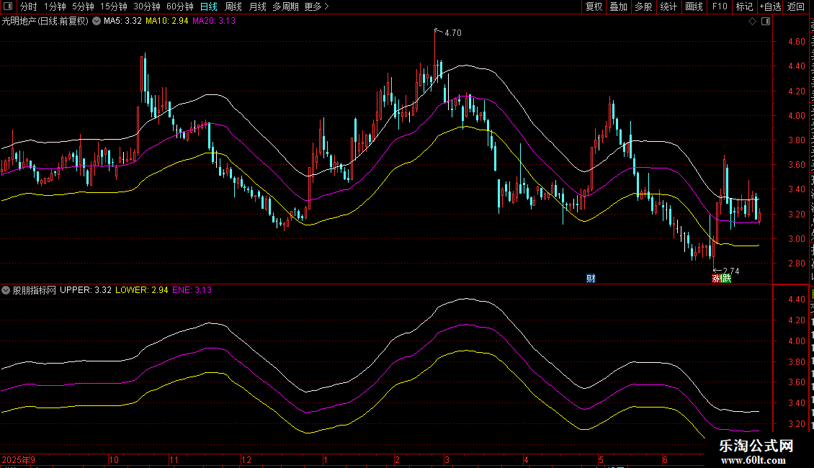Click the 2.74 low price annotation
The height and width of the screenshot is (468, 814).
730,271
